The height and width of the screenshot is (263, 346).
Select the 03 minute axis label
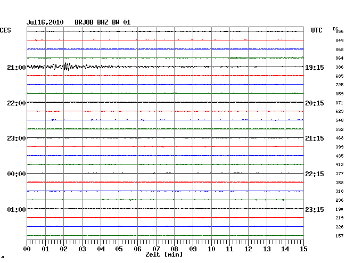pos(82,249)
